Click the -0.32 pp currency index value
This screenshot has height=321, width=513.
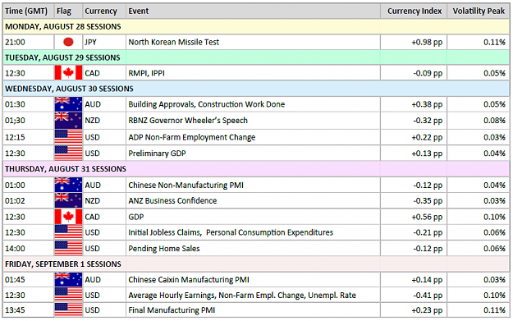point(428,121)
